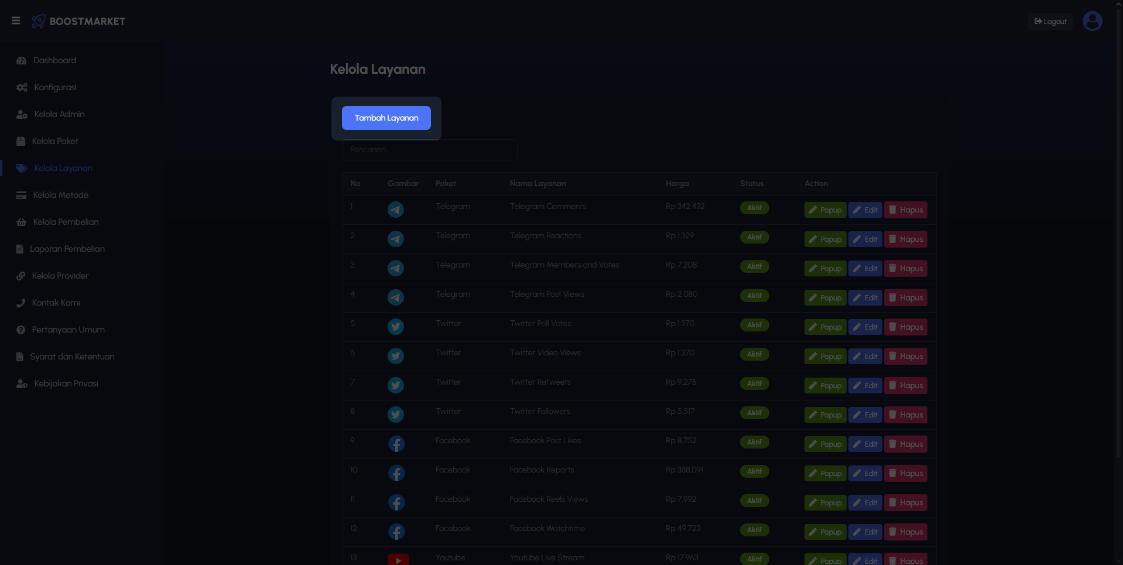Open Popup for Facebook Reels Views
The height and width of the screenshot is (565, 1123).
click(825, 502)
